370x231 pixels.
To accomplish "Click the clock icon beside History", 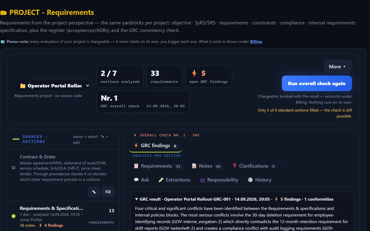I will (250, 180).
